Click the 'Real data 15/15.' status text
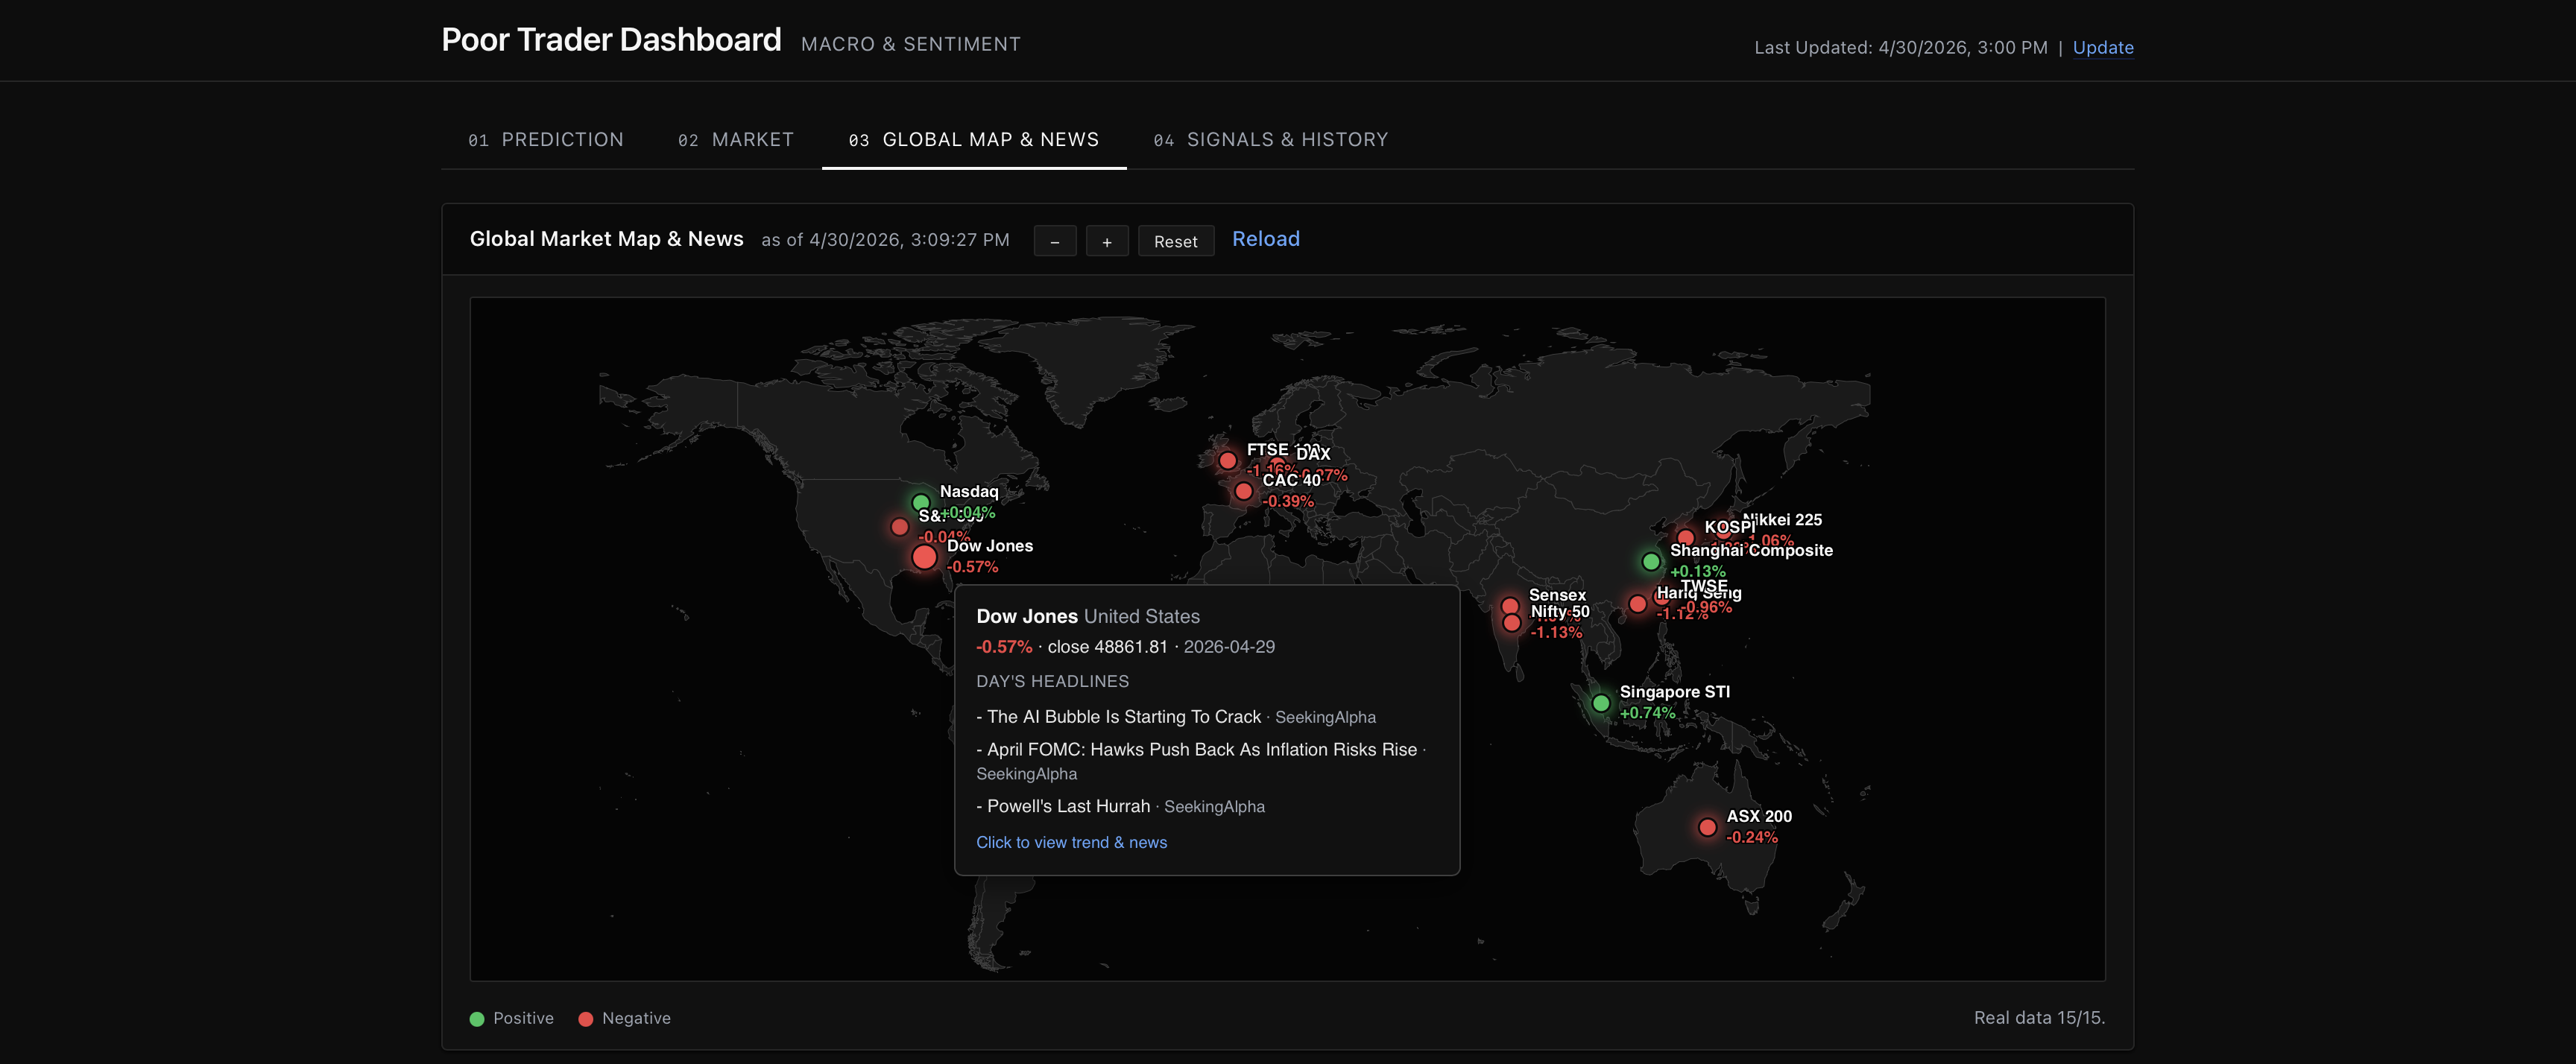Viewport: 2576px width, 1064px height. click(x=2039, y=1018)
